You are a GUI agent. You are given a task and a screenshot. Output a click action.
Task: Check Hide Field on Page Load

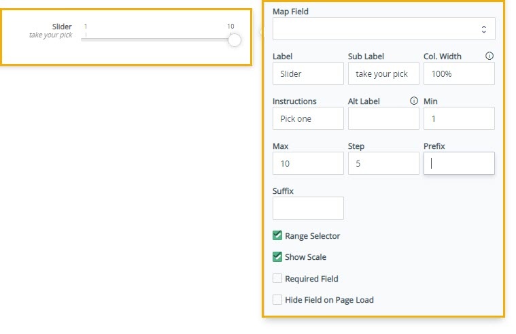[277, 300]
